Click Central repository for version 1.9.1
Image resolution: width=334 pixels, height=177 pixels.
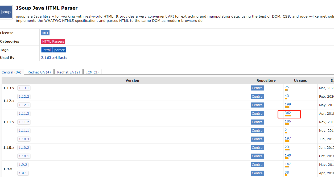point(257,173)
